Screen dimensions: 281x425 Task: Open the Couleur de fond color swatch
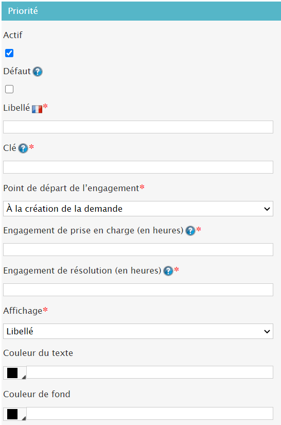point(15,414)
